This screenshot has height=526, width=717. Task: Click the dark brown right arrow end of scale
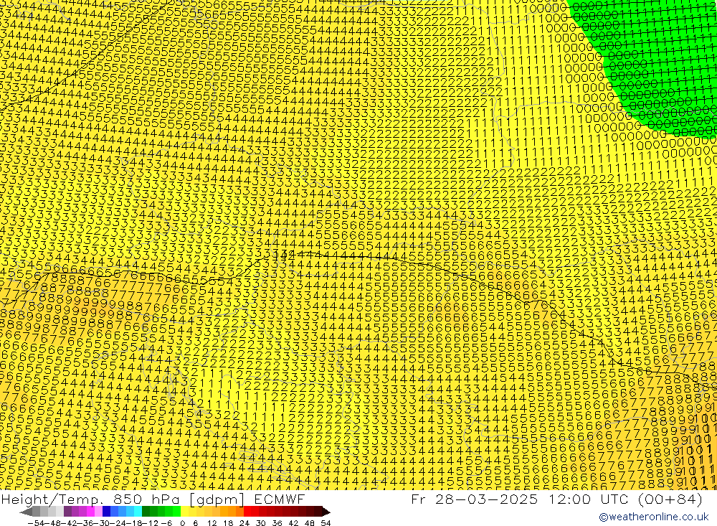coord(326,512)
